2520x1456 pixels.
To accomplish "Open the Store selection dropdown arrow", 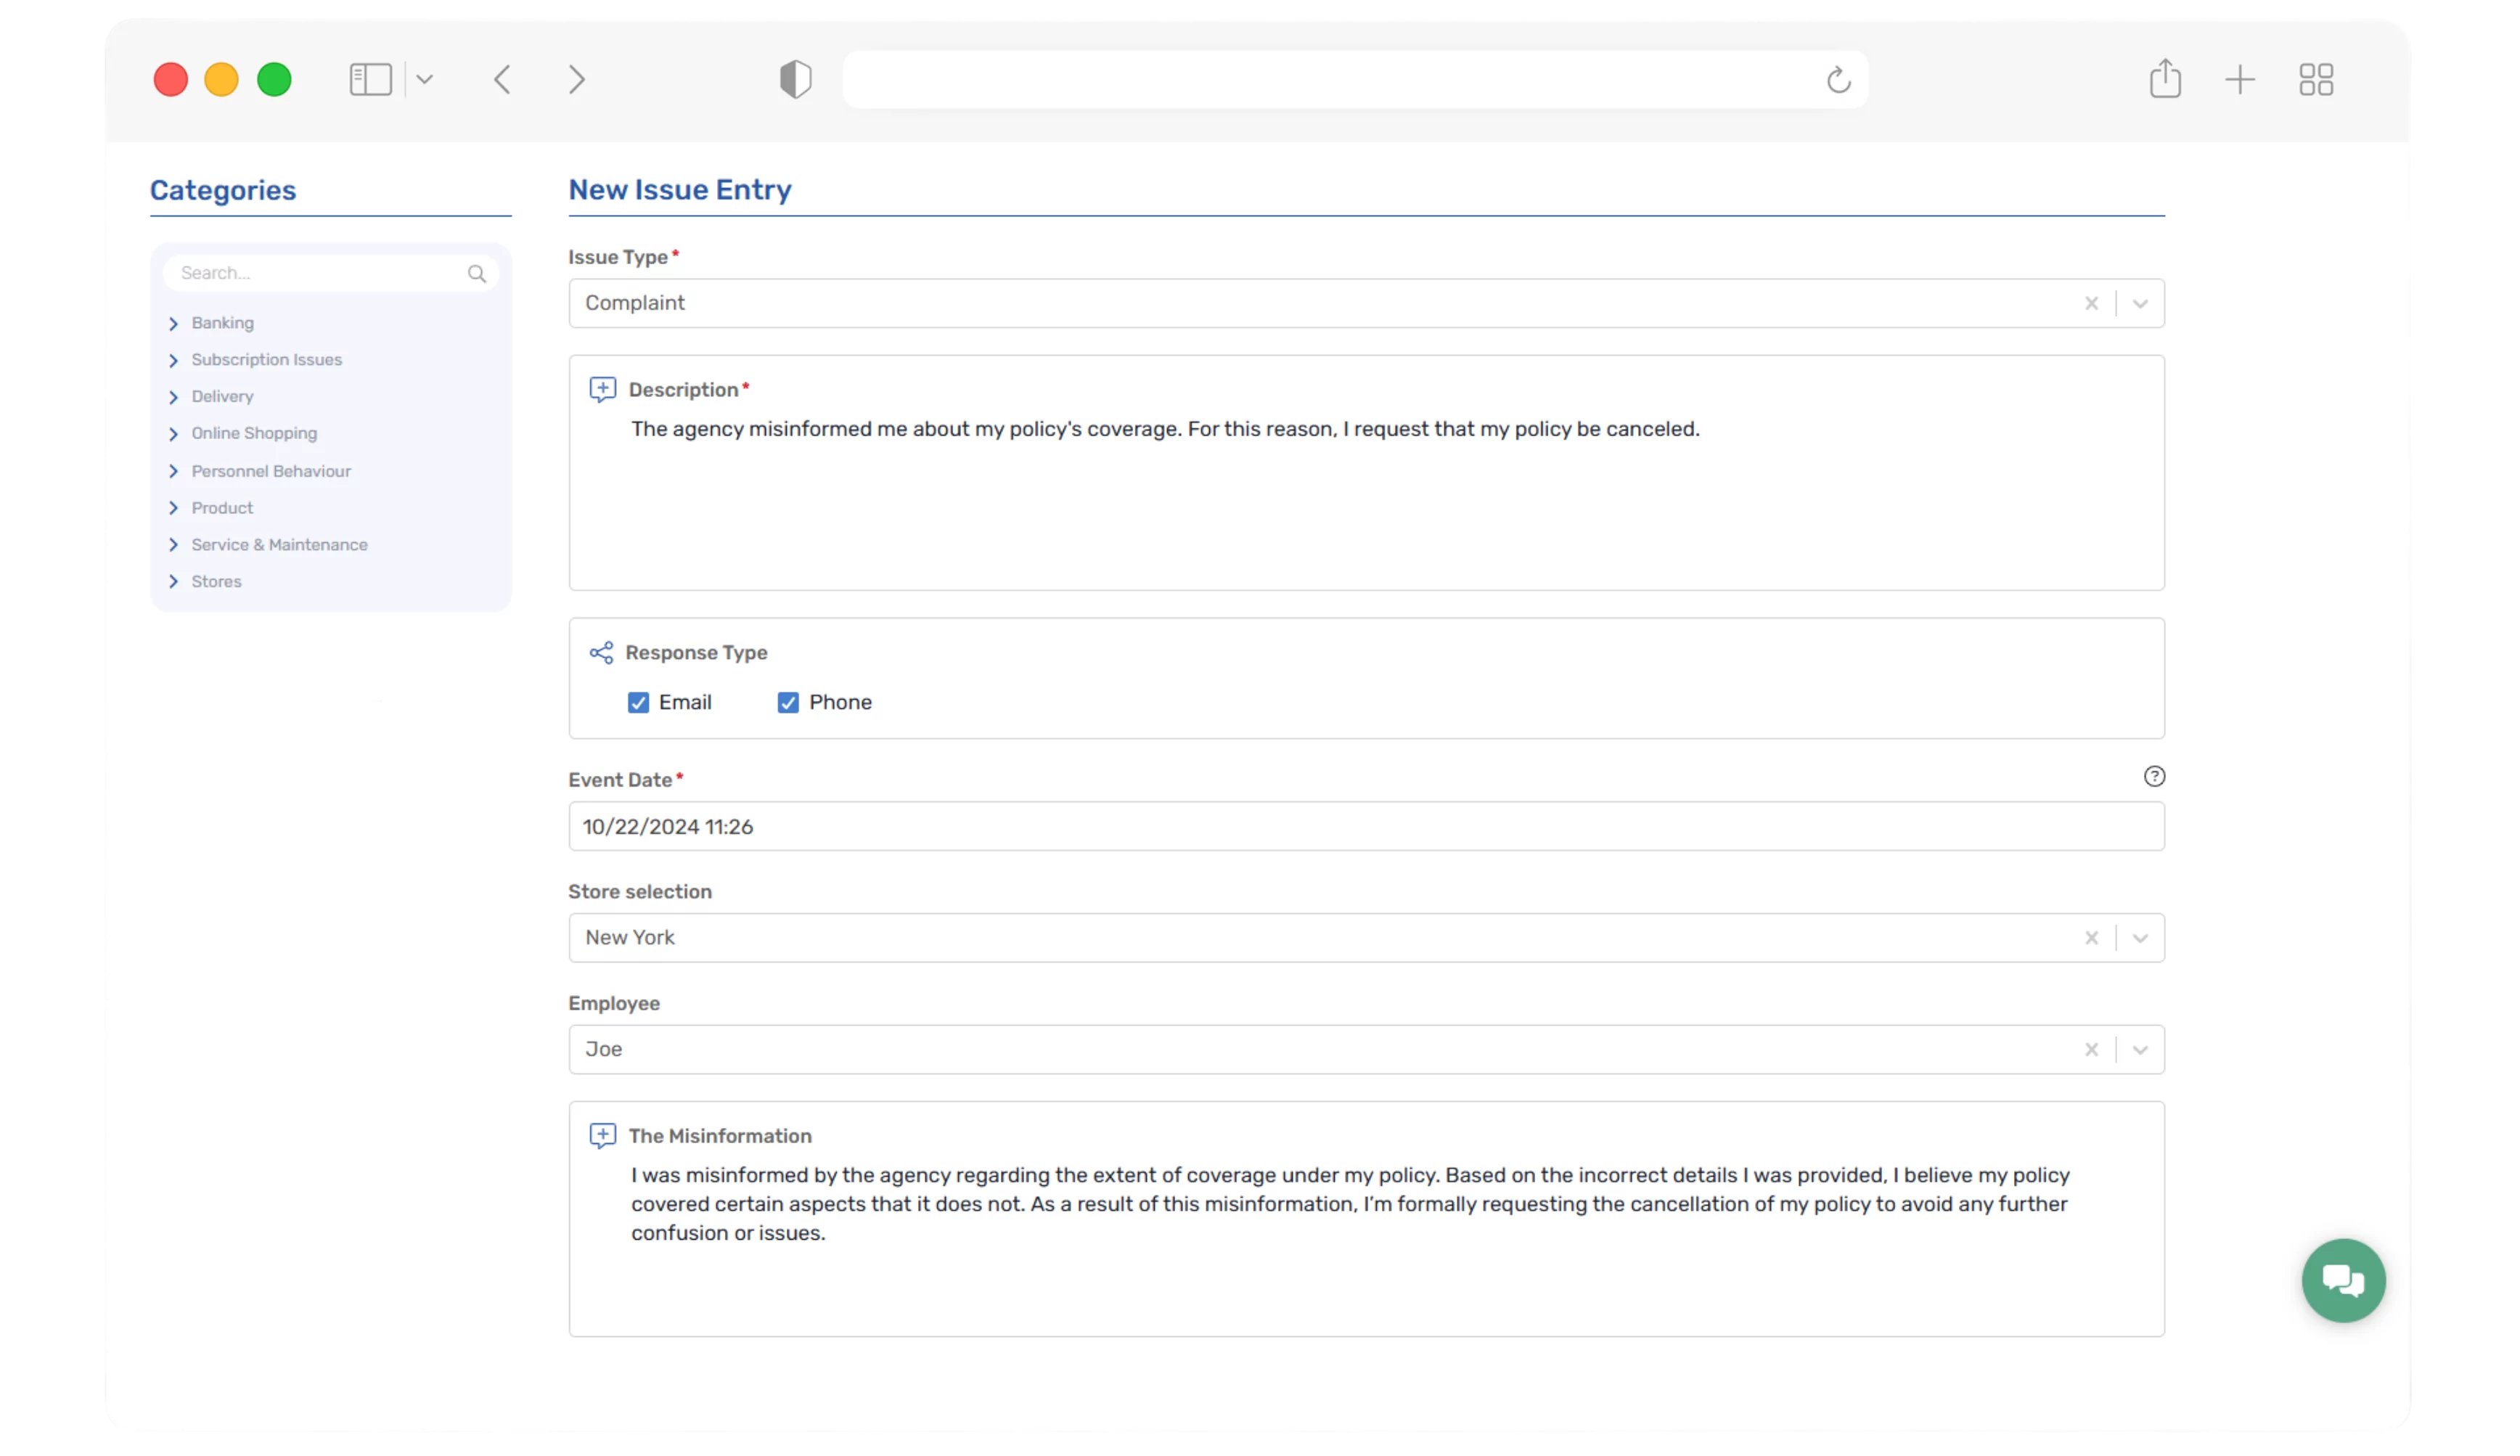I will pyautogui.click(x=2139, y=938).
